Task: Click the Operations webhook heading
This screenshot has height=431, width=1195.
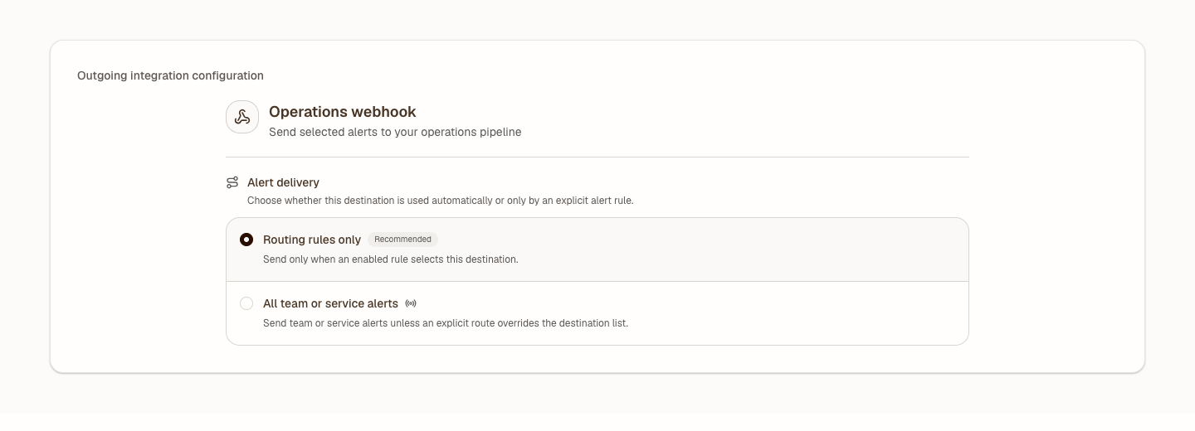Action: [343, 112]
